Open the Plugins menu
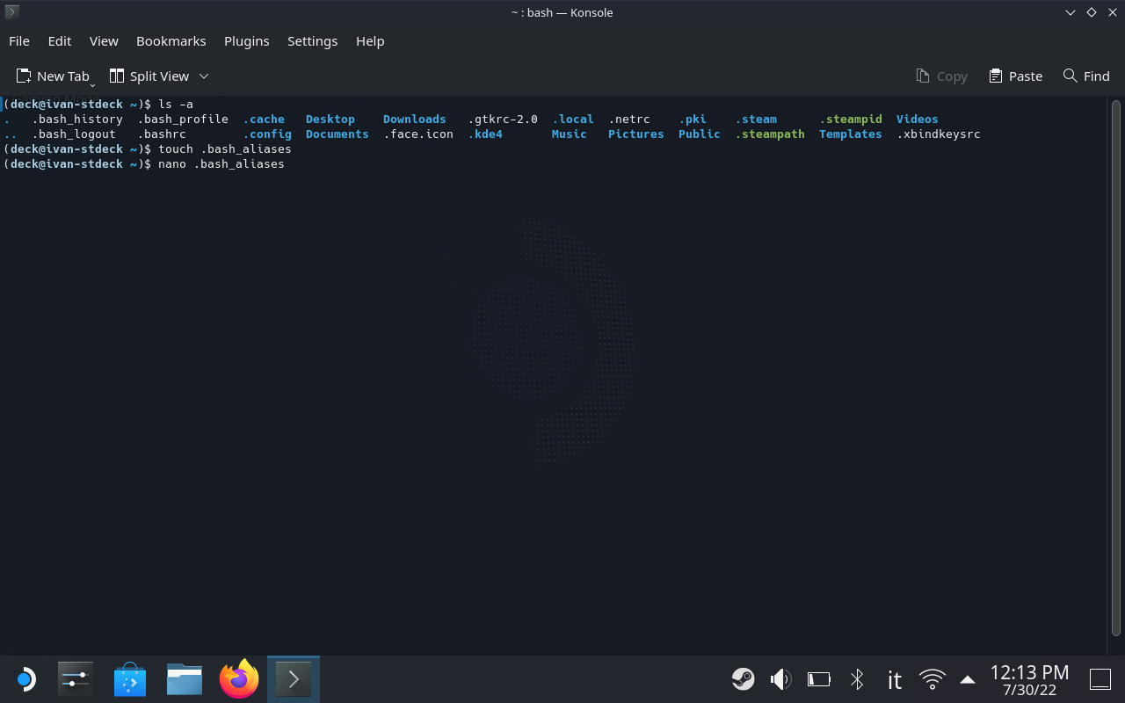The height and width of the screenshot is (703, 1125). tap(246, 40)
